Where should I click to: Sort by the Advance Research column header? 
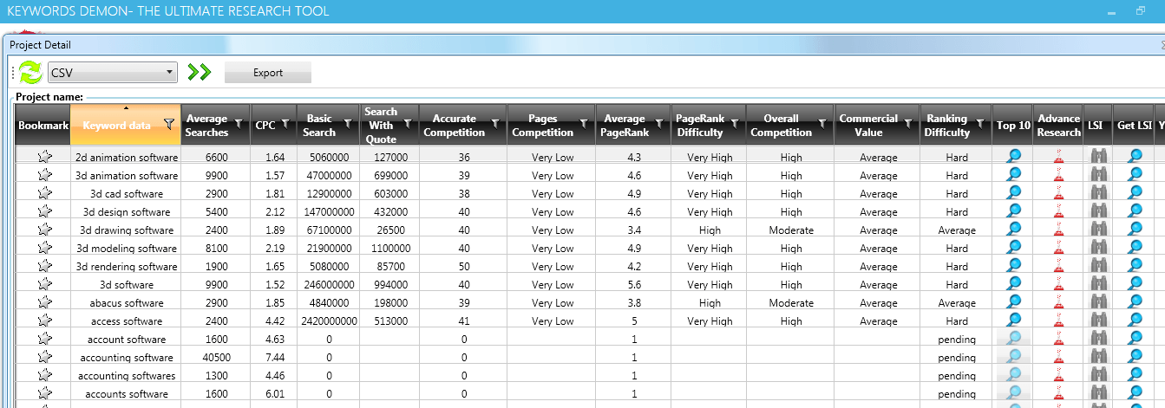tap(1058, 125)
